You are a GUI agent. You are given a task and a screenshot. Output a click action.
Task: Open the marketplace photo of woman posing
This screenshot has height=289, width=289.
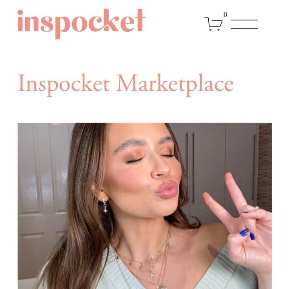point(144,206)
